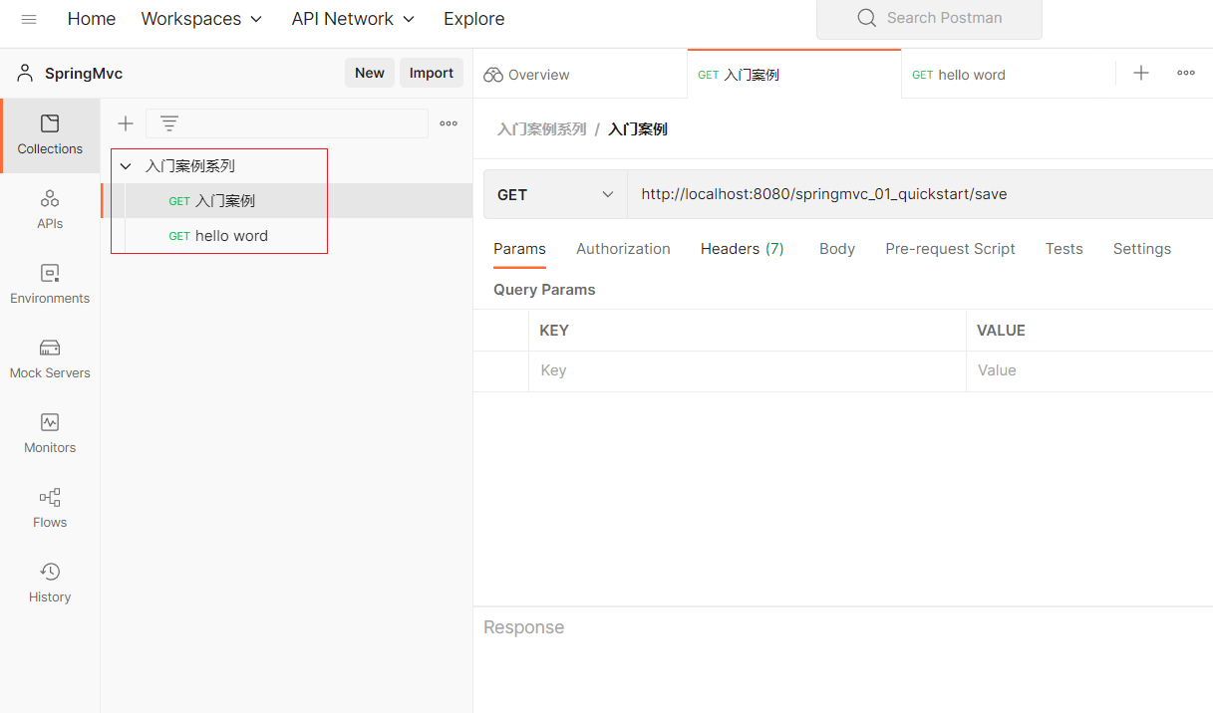Click the 入门案例系列 breadcrumb link

(x=541, y=129)
